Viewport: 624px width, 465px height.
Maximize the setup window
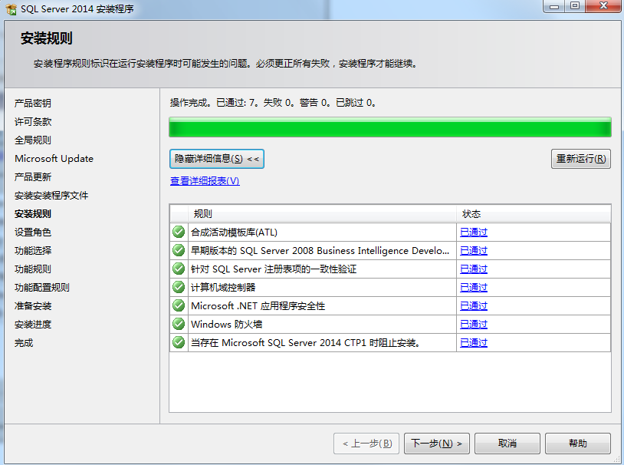coord(575,6)
